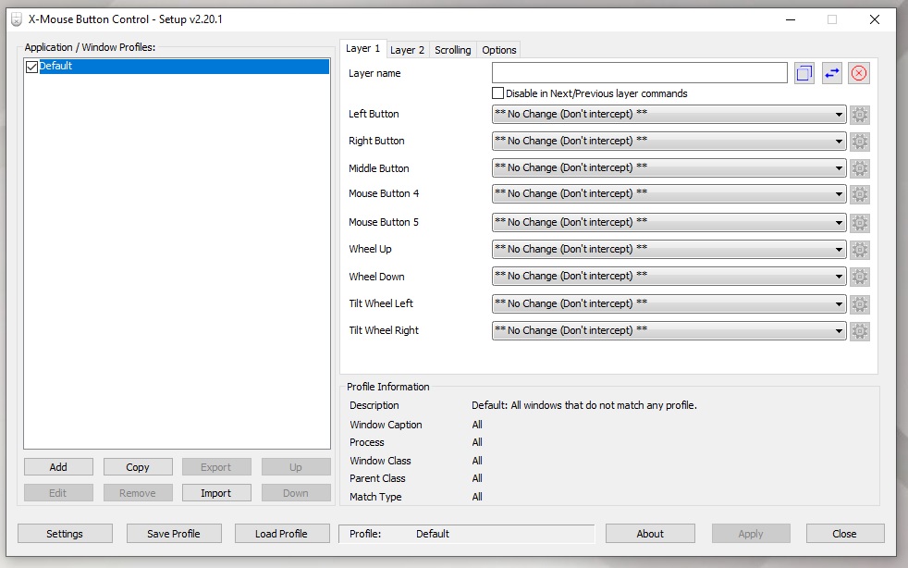Click the red reset layer icon

[859, 73]
